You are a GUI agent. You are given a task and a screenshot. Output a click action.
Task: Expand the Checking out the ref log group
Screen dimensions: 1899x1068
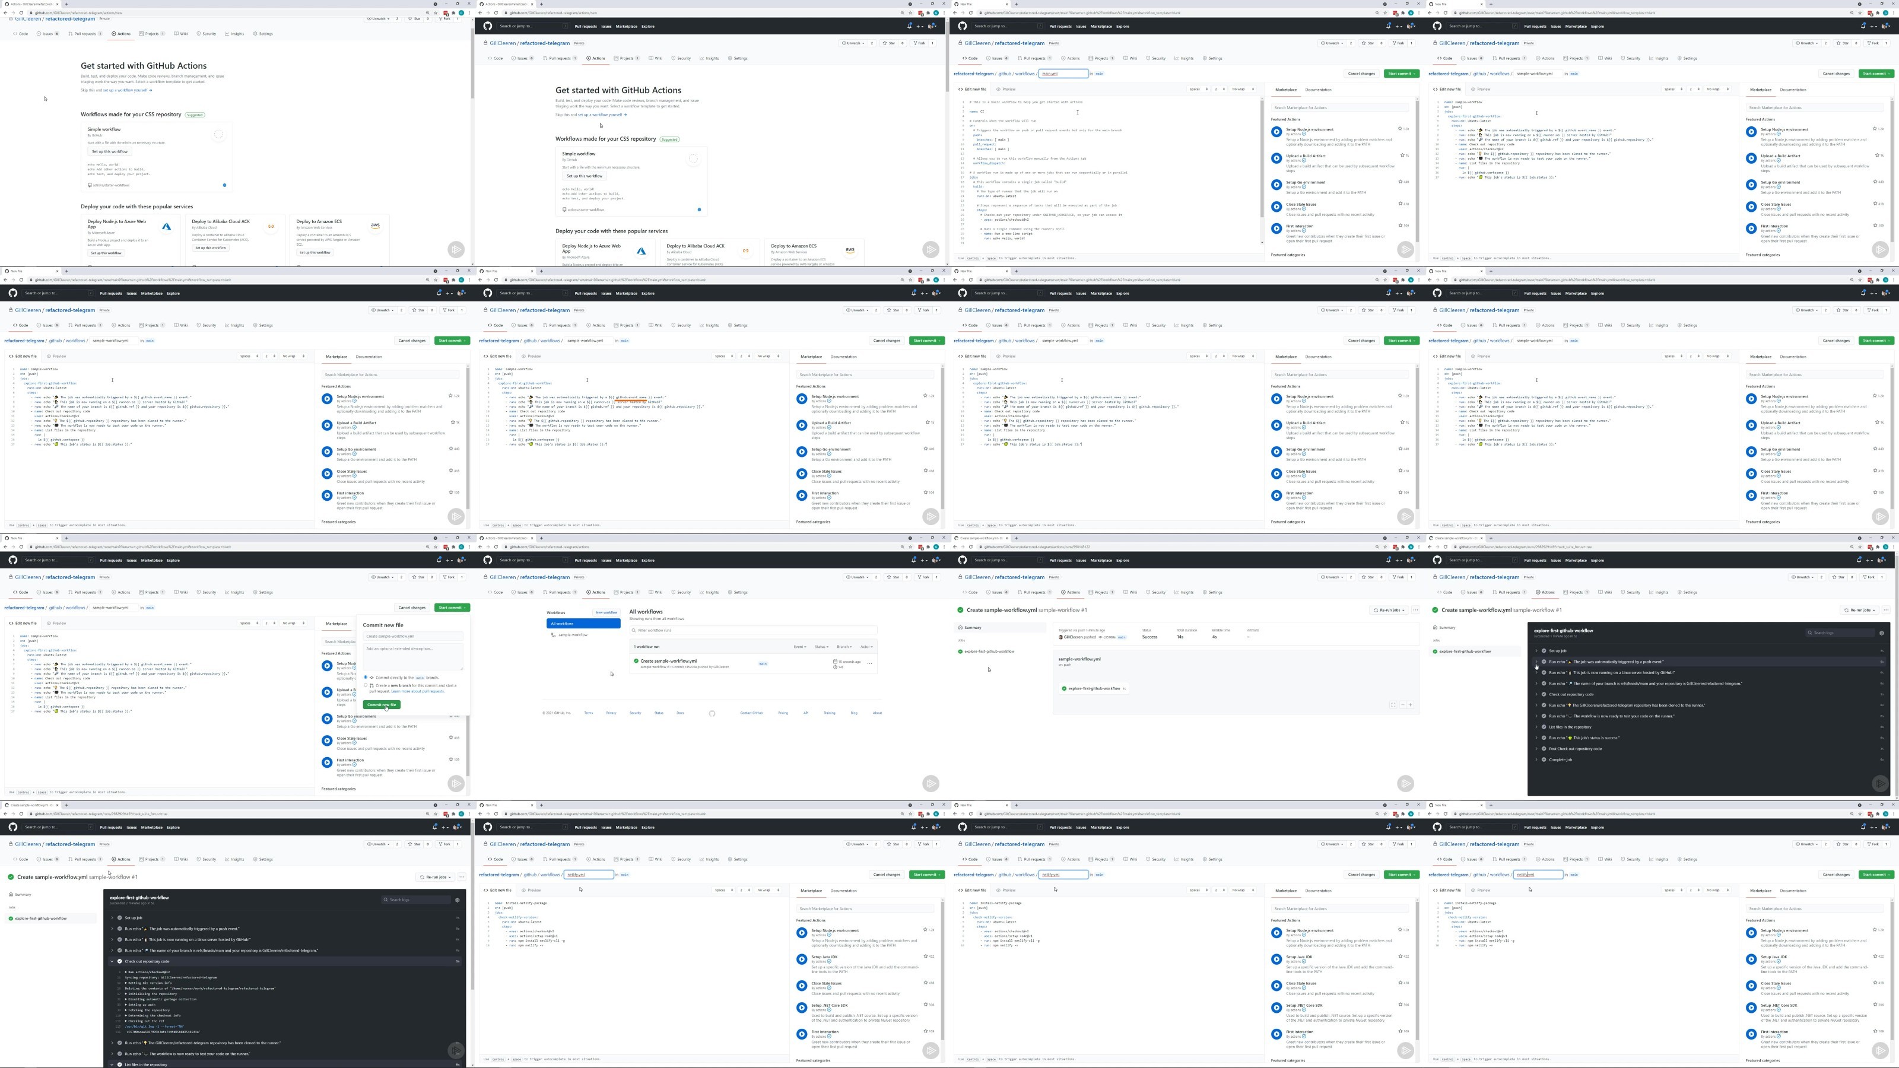146,1021
